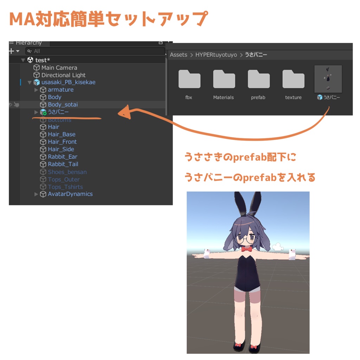360x360 pixels.
Task: Click the cube icon next to Directional Light
Action: coord(37,75)
